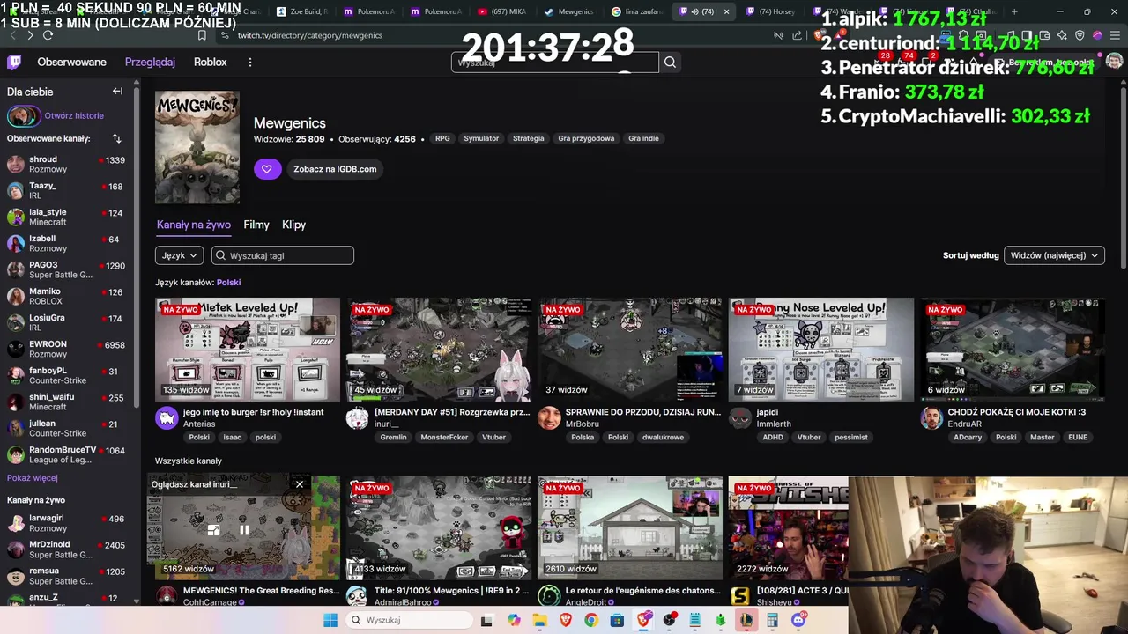Click Otwórz historie link

74,115
